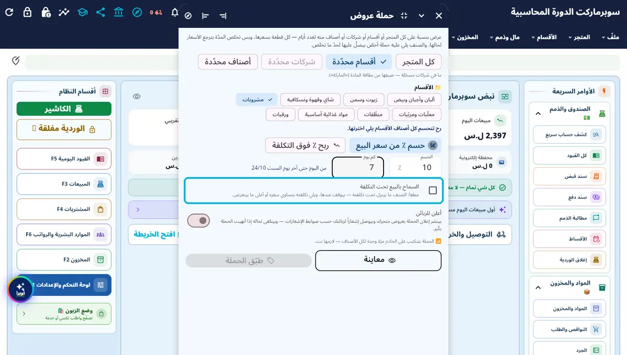Toggle the أعلن للزبائن switch

tap(199, 220)
